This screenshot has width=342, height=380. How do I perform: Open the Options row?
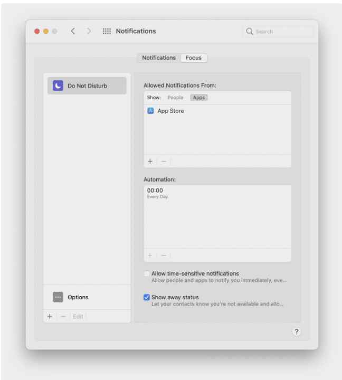(x=87, y=297)
